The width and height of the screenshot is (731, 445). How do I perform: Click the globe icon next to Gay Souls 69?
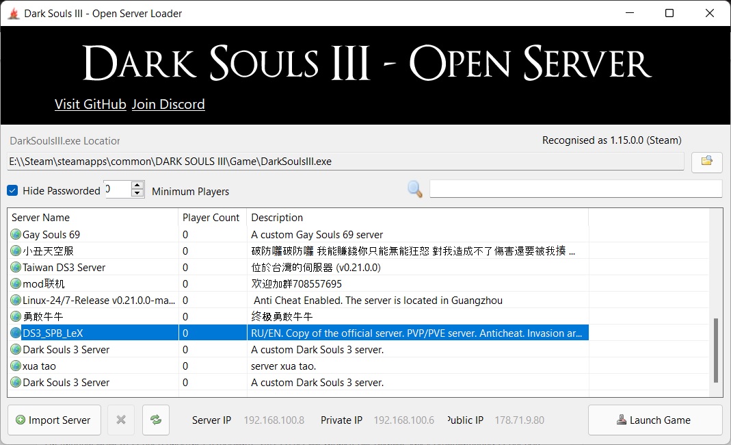16,234
